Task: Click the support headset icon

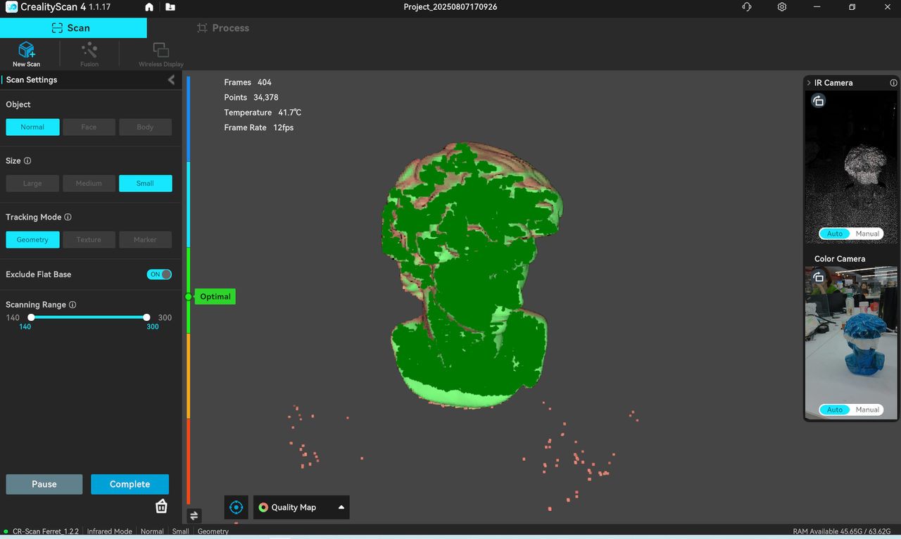Action: coord(747,7)
